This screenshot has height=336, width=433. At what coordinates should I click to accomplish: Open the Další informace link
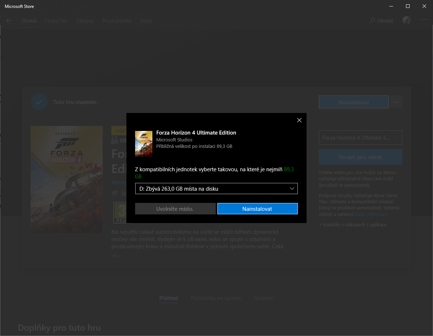371,214
